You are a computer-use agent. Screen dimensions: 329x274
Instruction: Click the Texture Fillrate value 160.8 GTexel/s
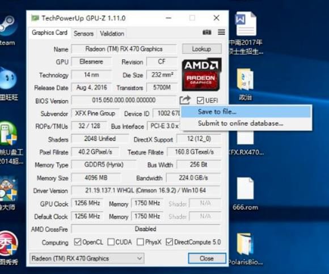click(195, 152)
